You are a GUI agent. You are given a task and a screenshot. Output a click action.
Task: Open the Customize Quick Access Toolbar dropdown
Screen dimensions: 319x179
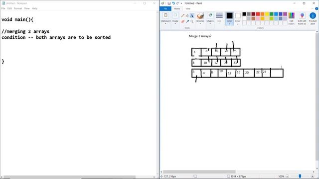point(181,3)
